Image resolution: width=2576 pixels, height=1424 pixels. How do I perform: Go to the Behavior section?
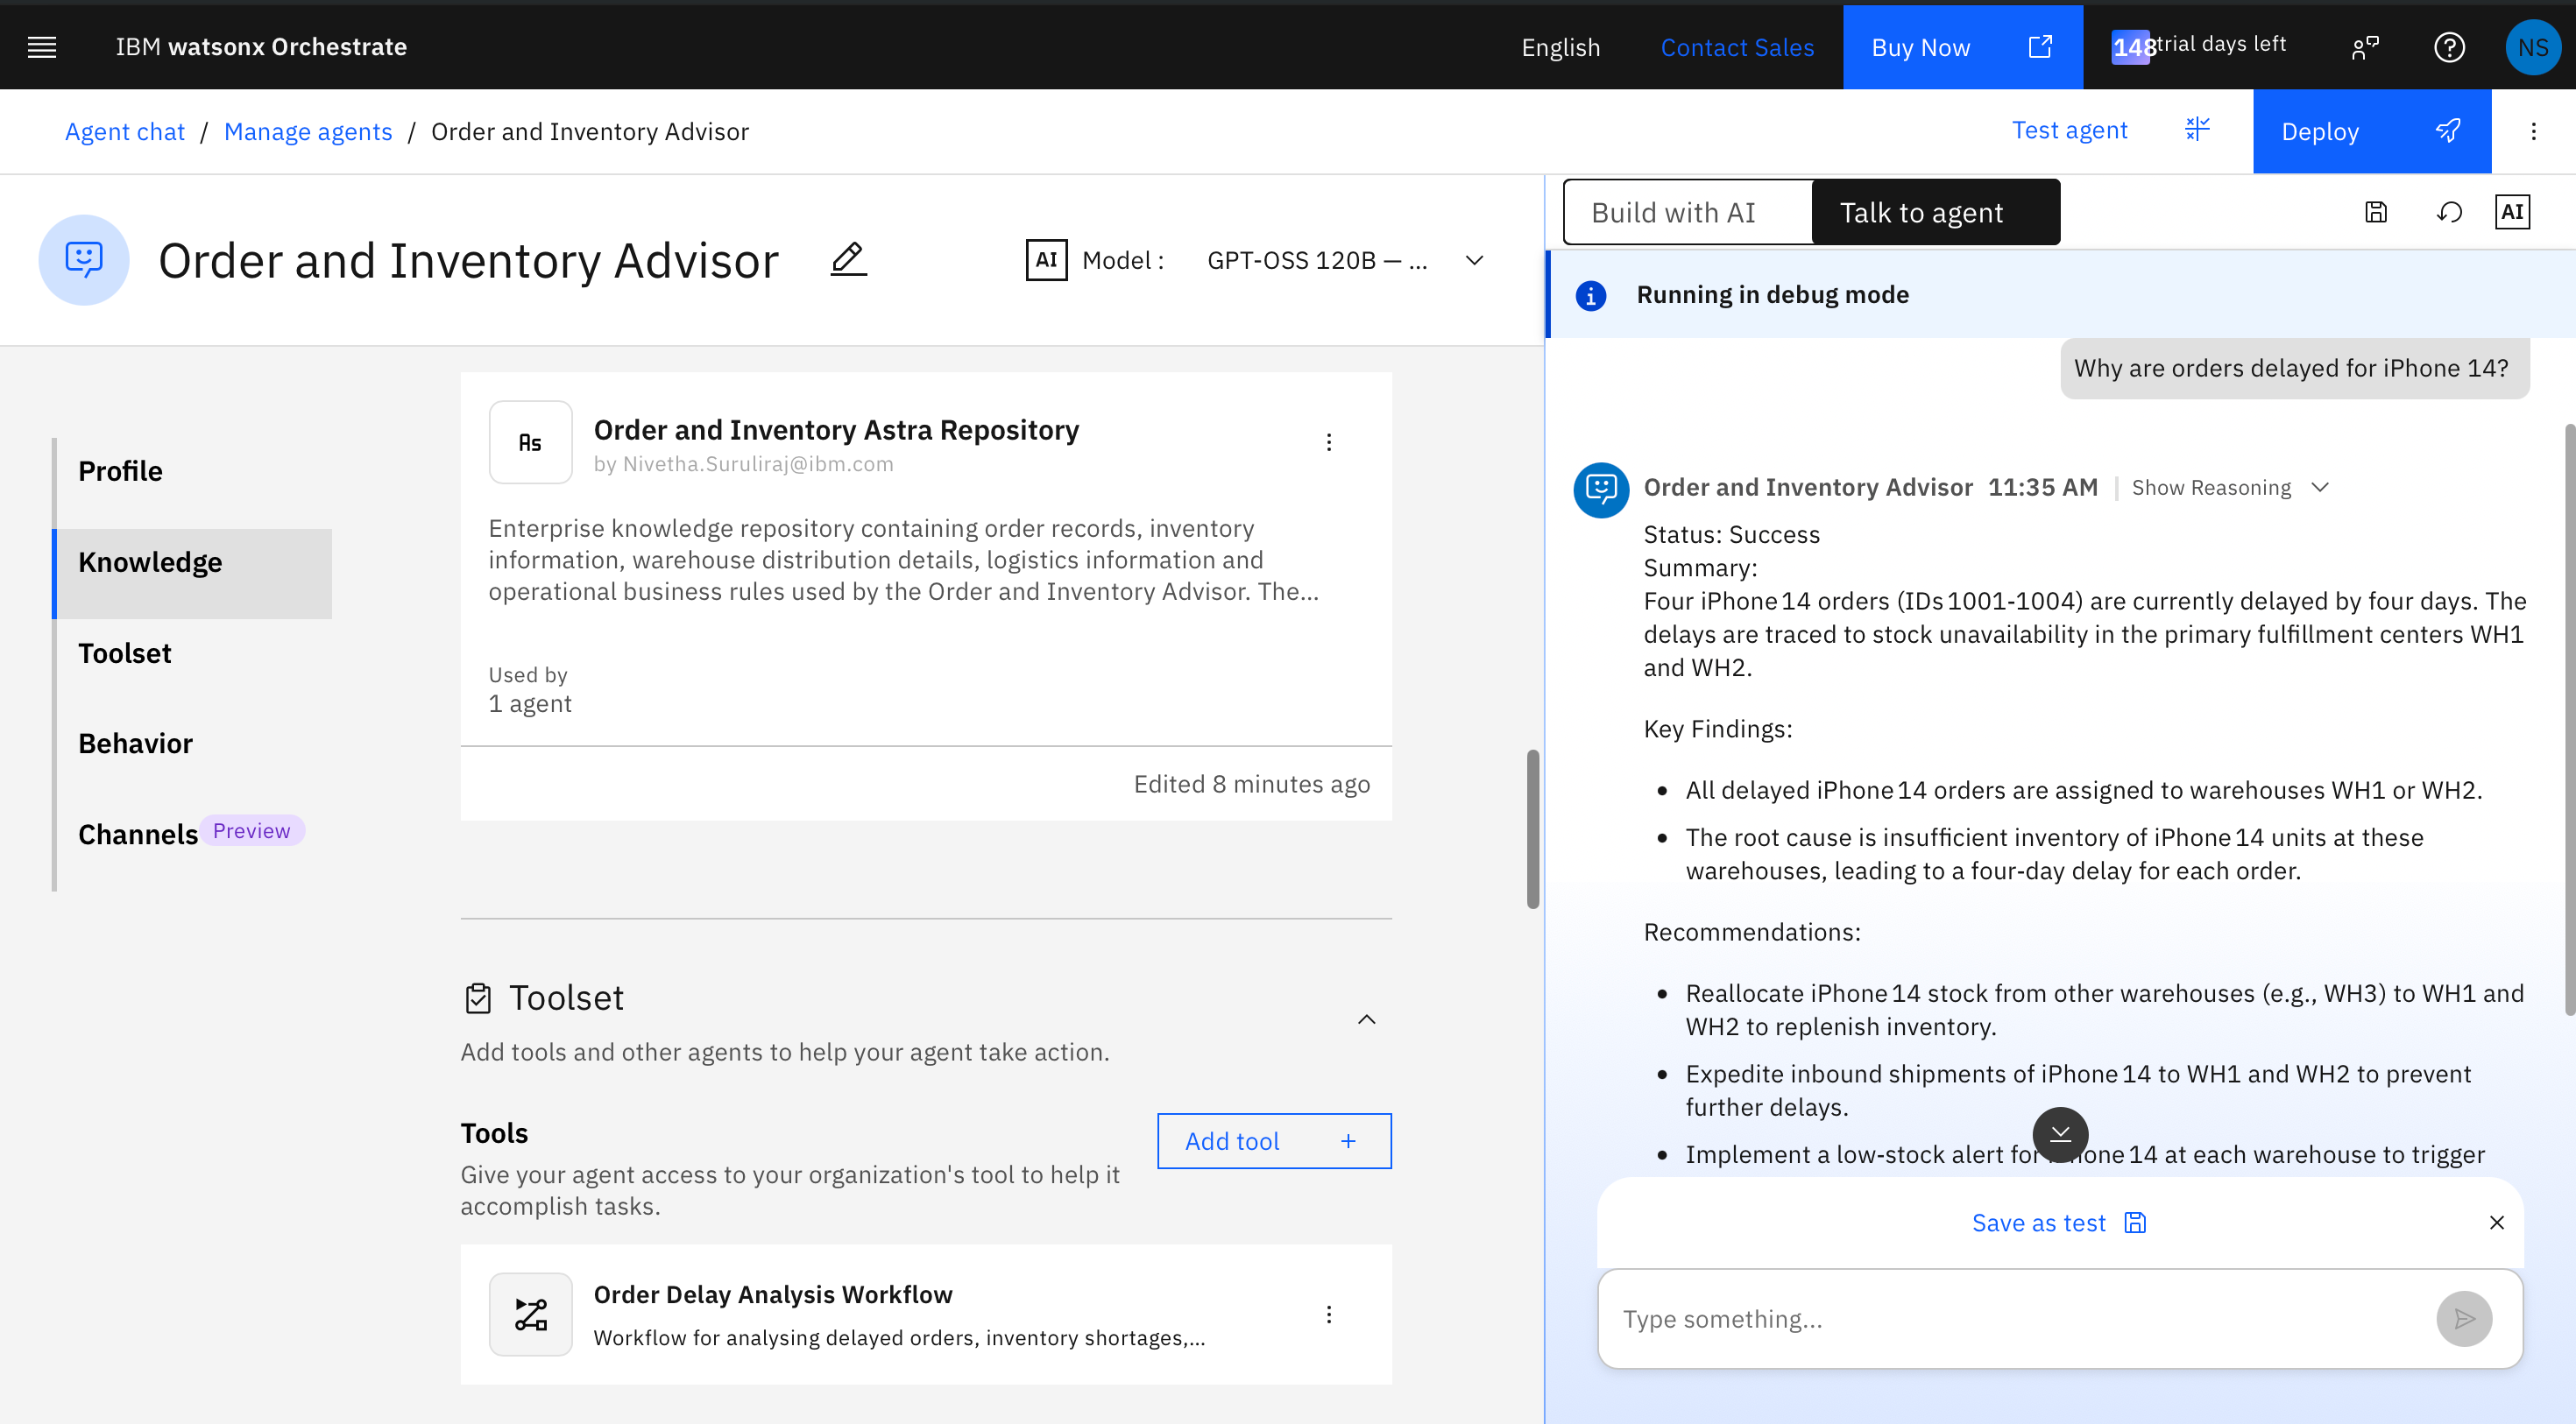point(192,744)
